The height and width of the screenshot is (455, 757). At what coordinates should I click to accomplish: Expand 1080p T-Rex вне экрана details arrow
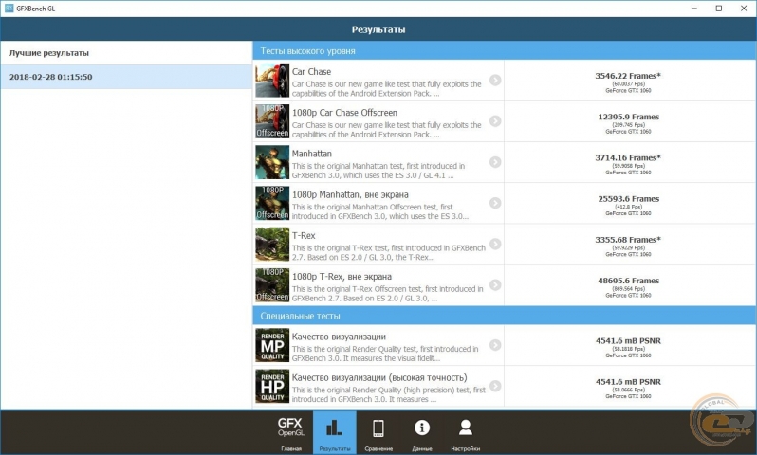pyautogui.click(x=495, y=285)
